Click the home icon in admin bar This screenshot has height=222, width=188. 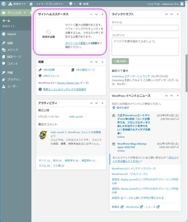[x=31, y=4]
